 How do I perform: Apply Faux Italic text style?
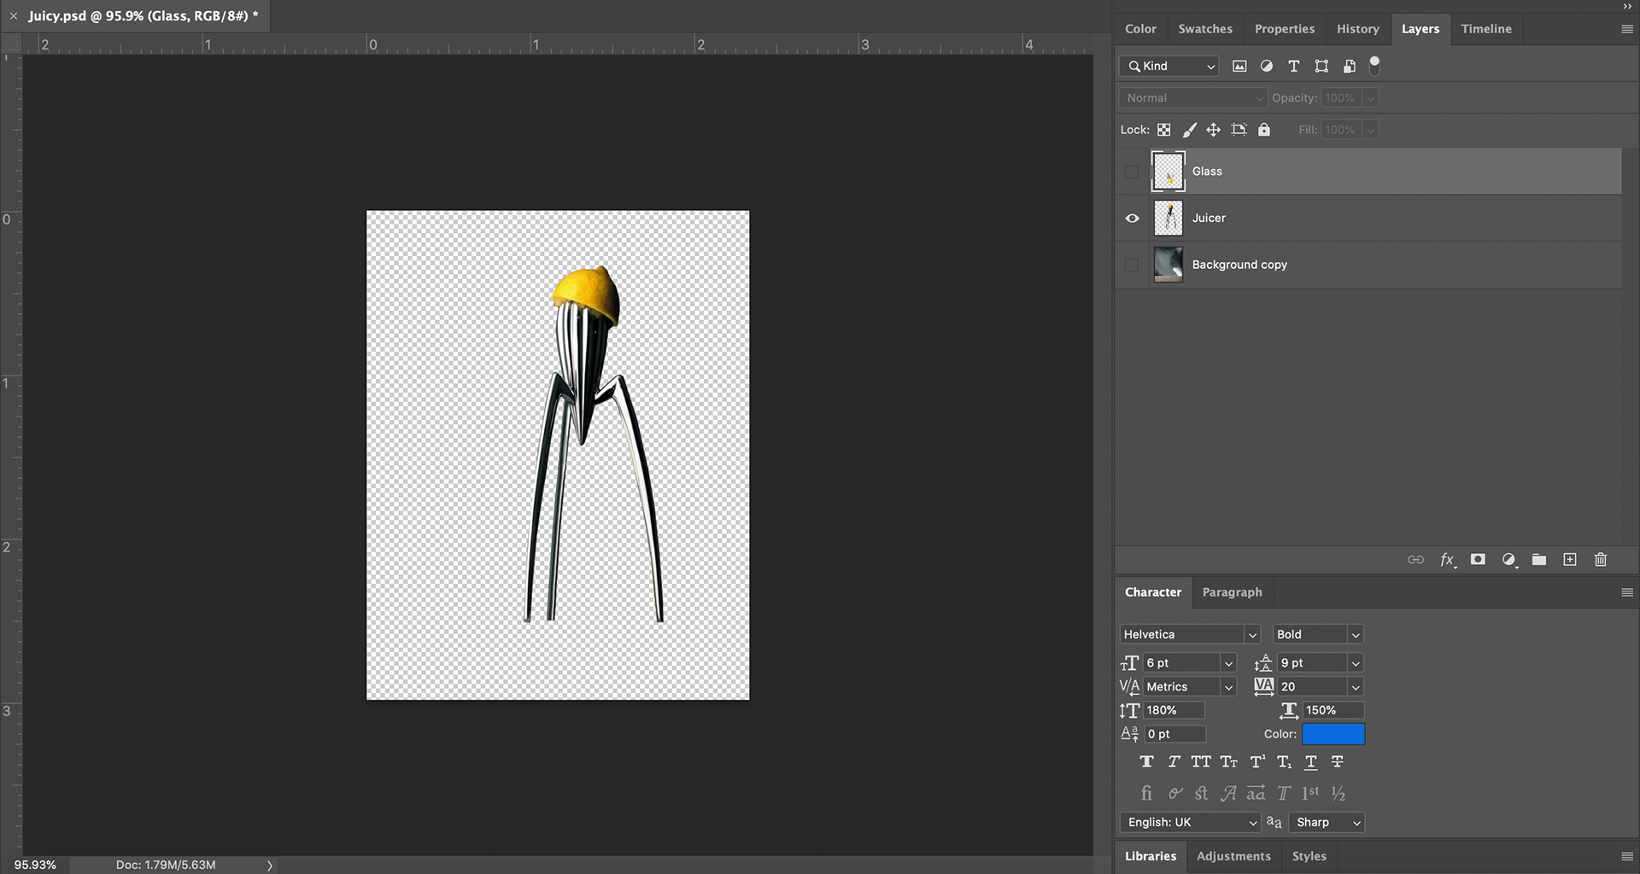coord(1174,762)
